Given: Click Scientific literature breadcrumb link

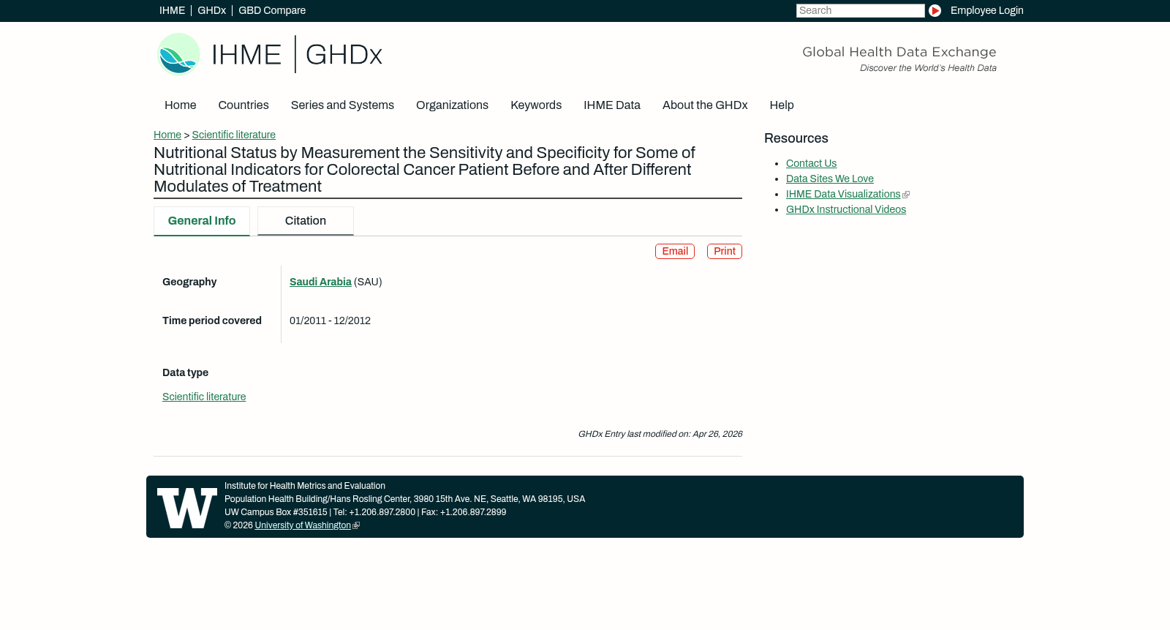Looking at the screenshot, I should click(233, 135).
